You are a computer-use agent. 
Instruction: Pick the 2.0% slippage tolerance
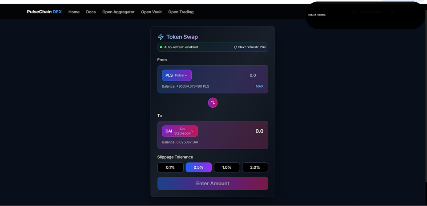coord(255,167)
